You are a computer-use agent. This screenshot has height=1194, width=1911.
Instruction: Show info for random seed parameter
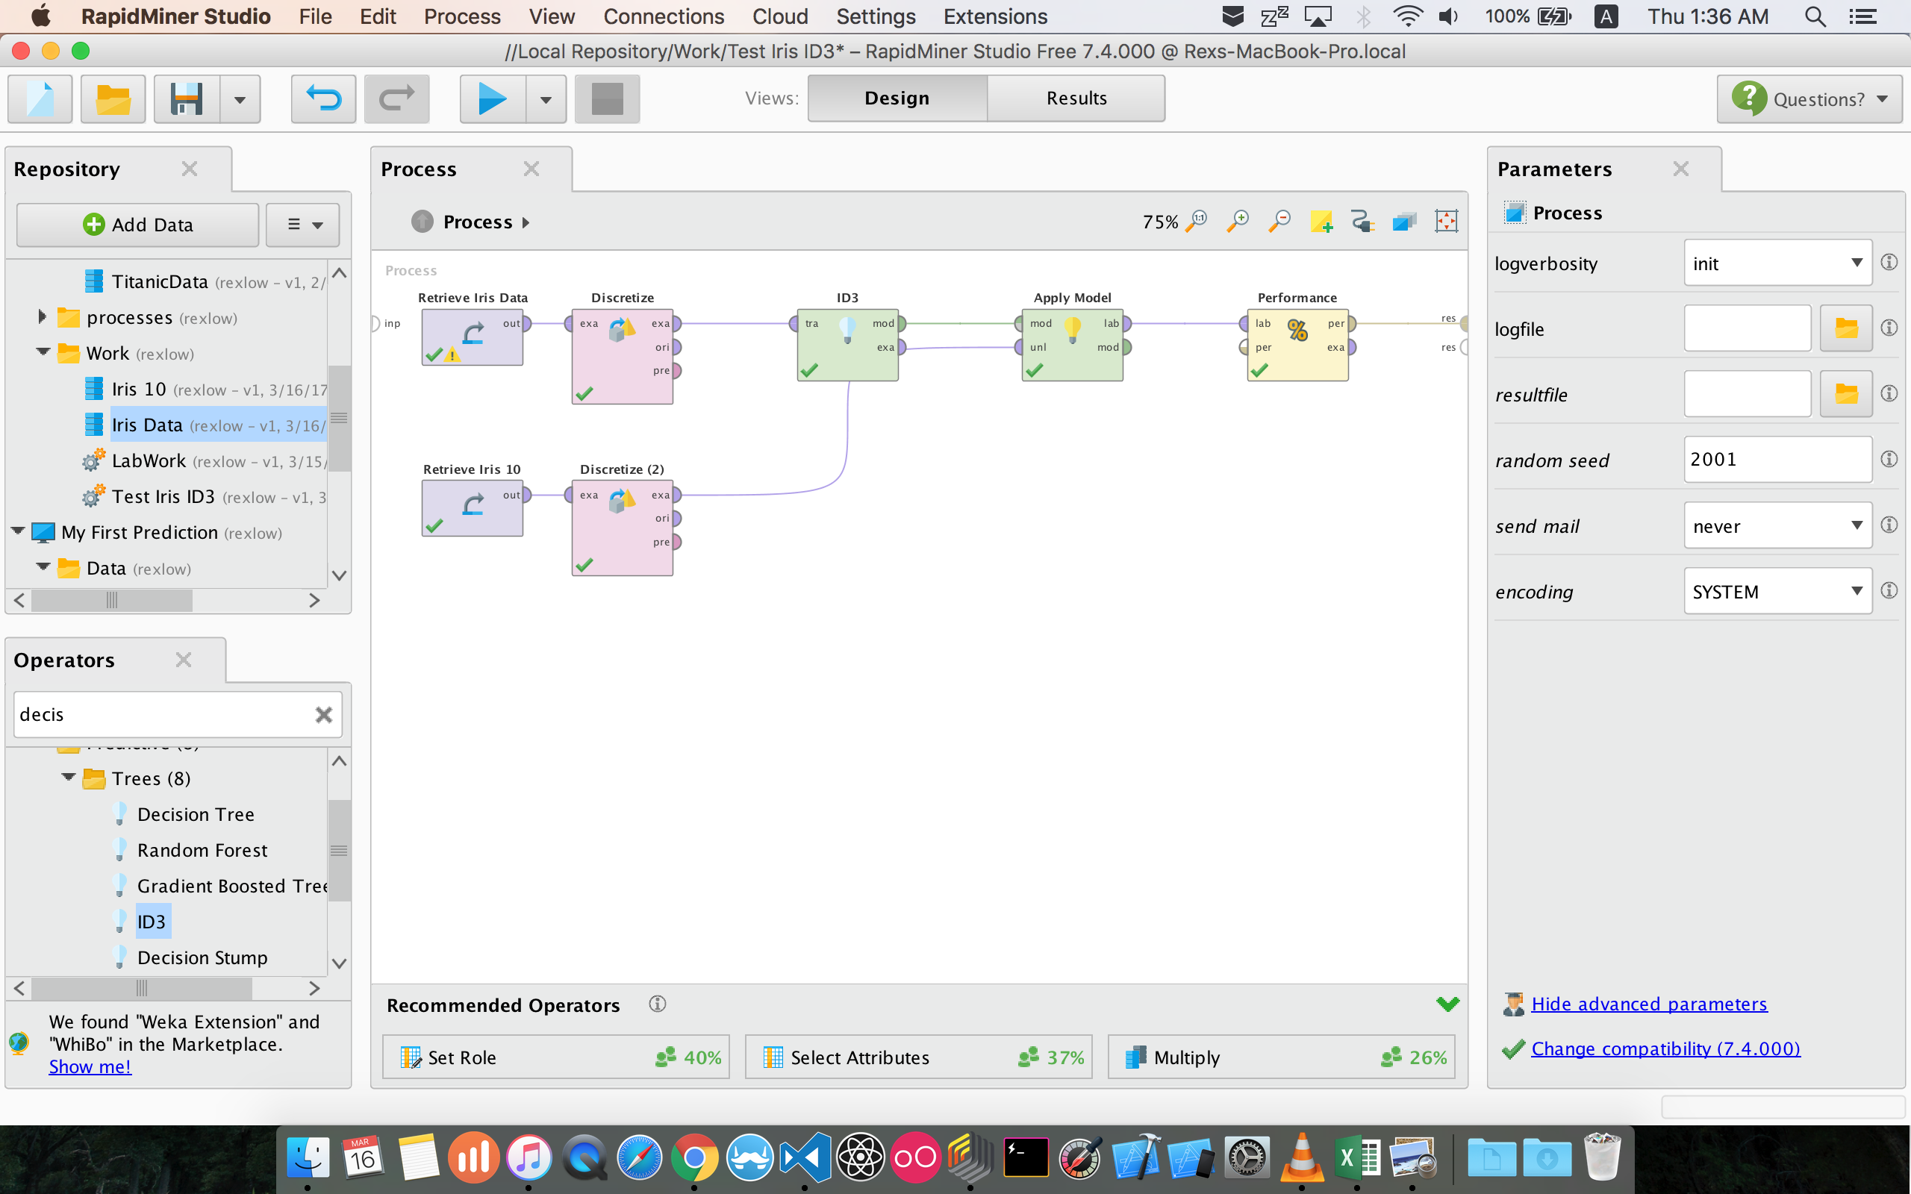1889,459
